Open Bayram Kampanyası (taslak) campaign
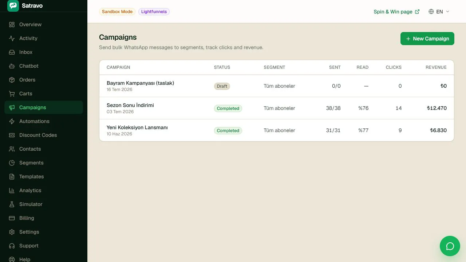Image resolution: width=466 pixels, height=262 pixels. pos(140,83)
